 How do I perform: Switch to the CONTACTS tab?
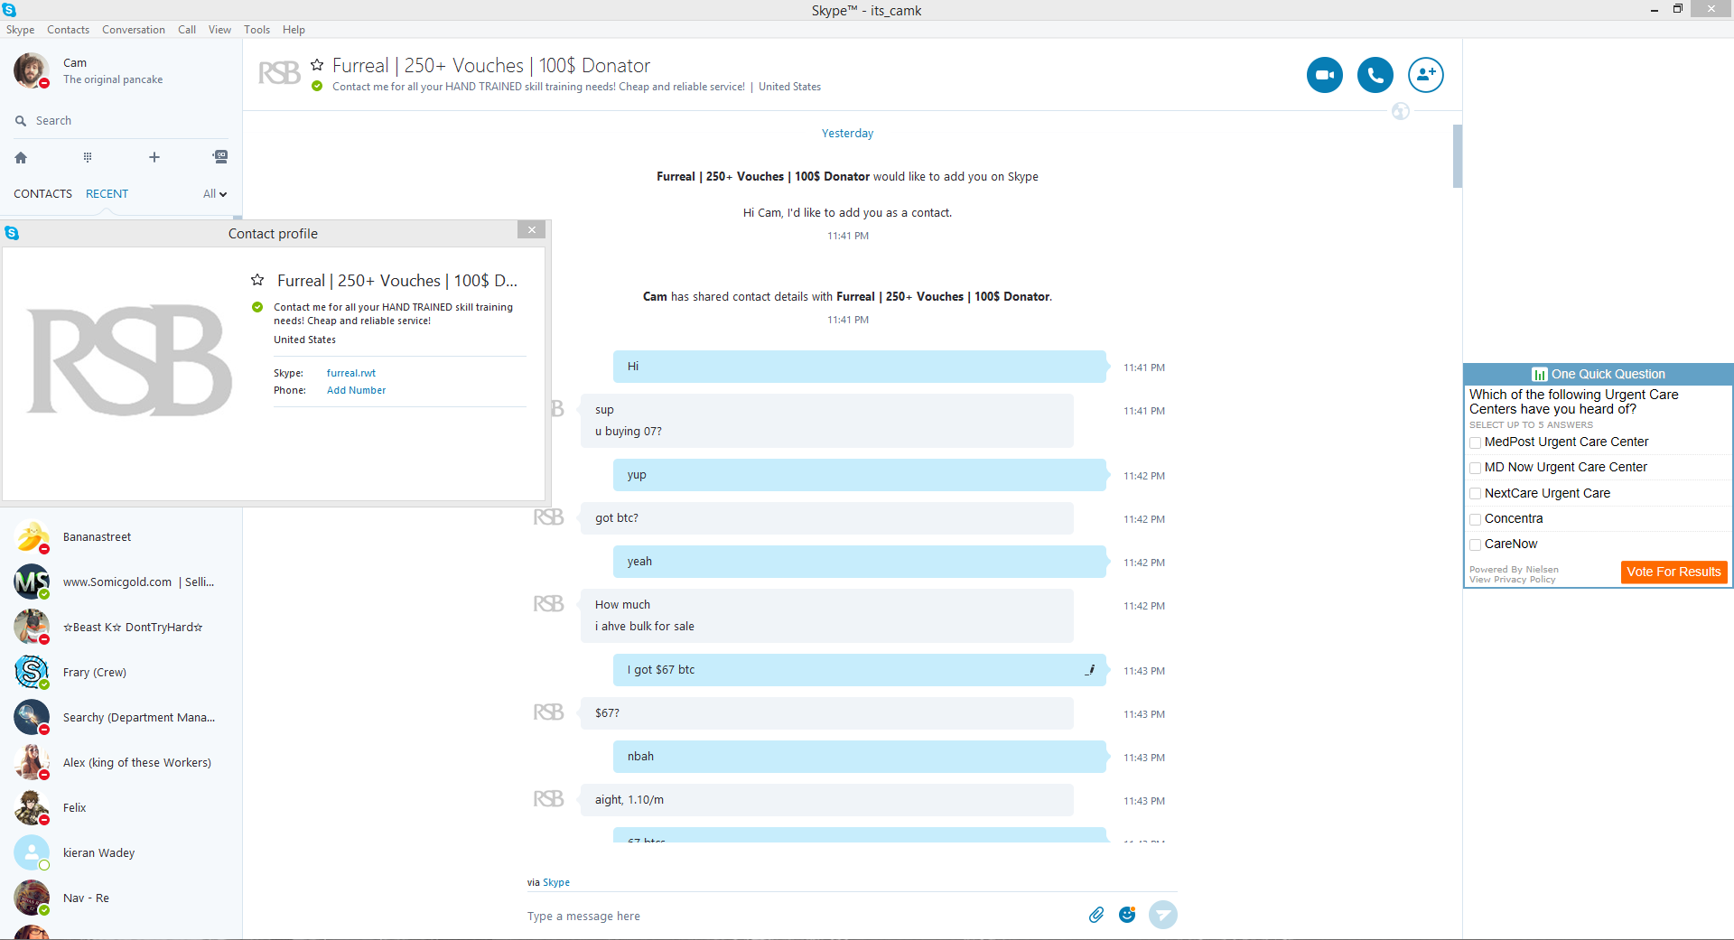[42, 193]
